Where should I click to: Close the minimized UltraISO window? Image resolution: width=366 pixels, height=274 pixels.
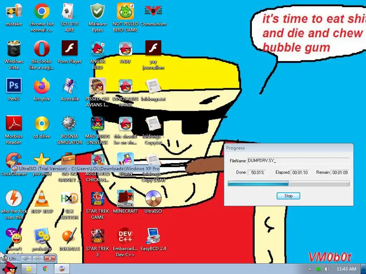pyautogui.click(x=50, y=258)
